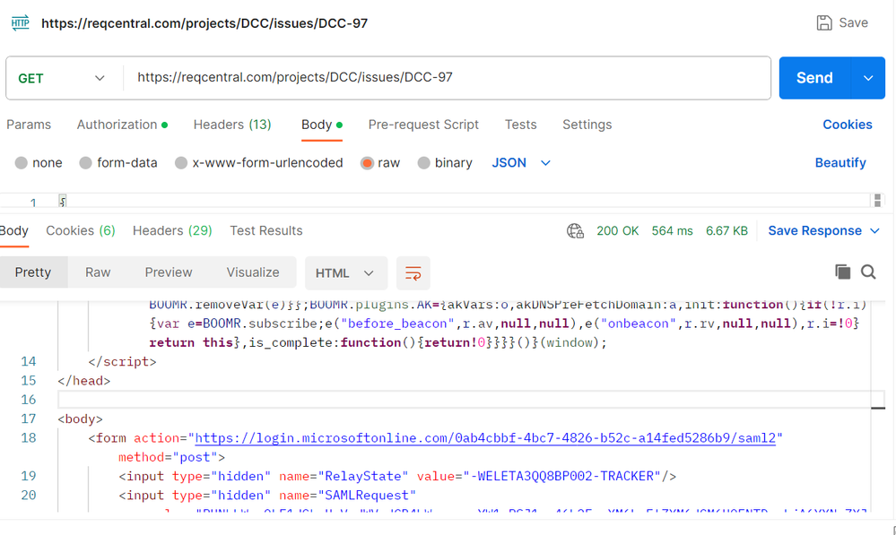The image size is (896, 535).
Task: Select the response Body tab
Action: 13,230
